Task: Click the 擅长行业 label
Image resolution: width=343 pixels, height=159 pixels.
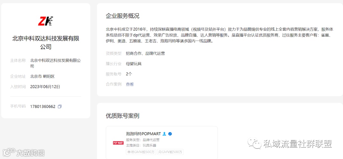Action: [x=113, y=64]
